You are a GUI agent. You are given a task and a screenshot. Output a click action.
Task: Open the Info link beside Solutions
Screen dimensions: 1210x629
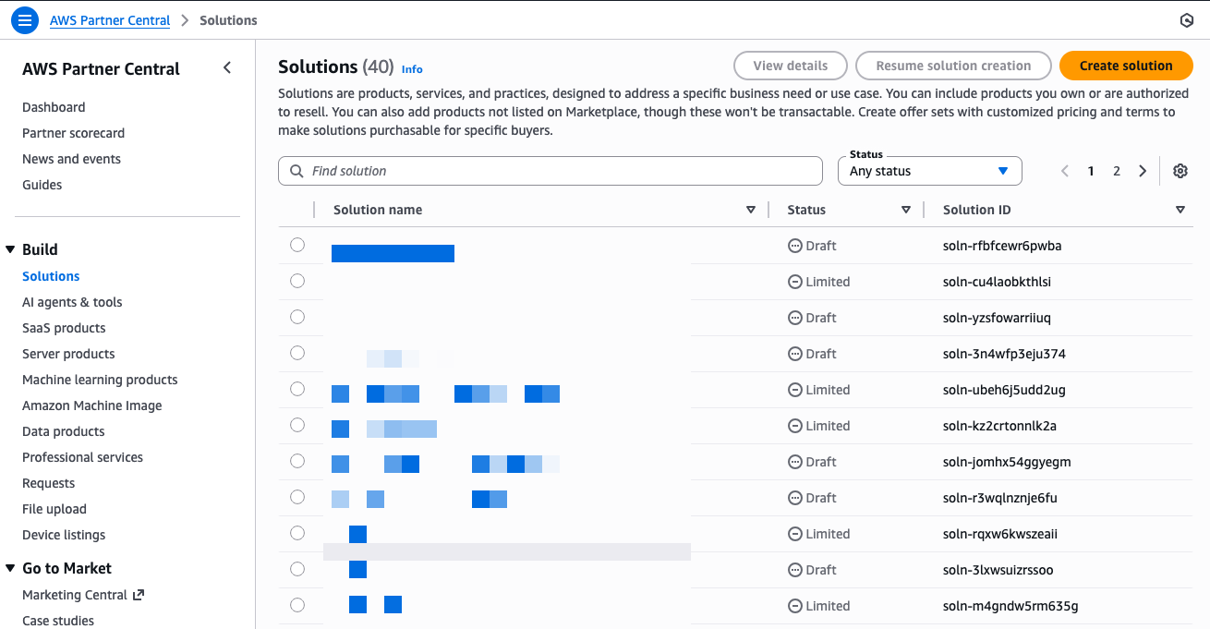pos(412,69)
